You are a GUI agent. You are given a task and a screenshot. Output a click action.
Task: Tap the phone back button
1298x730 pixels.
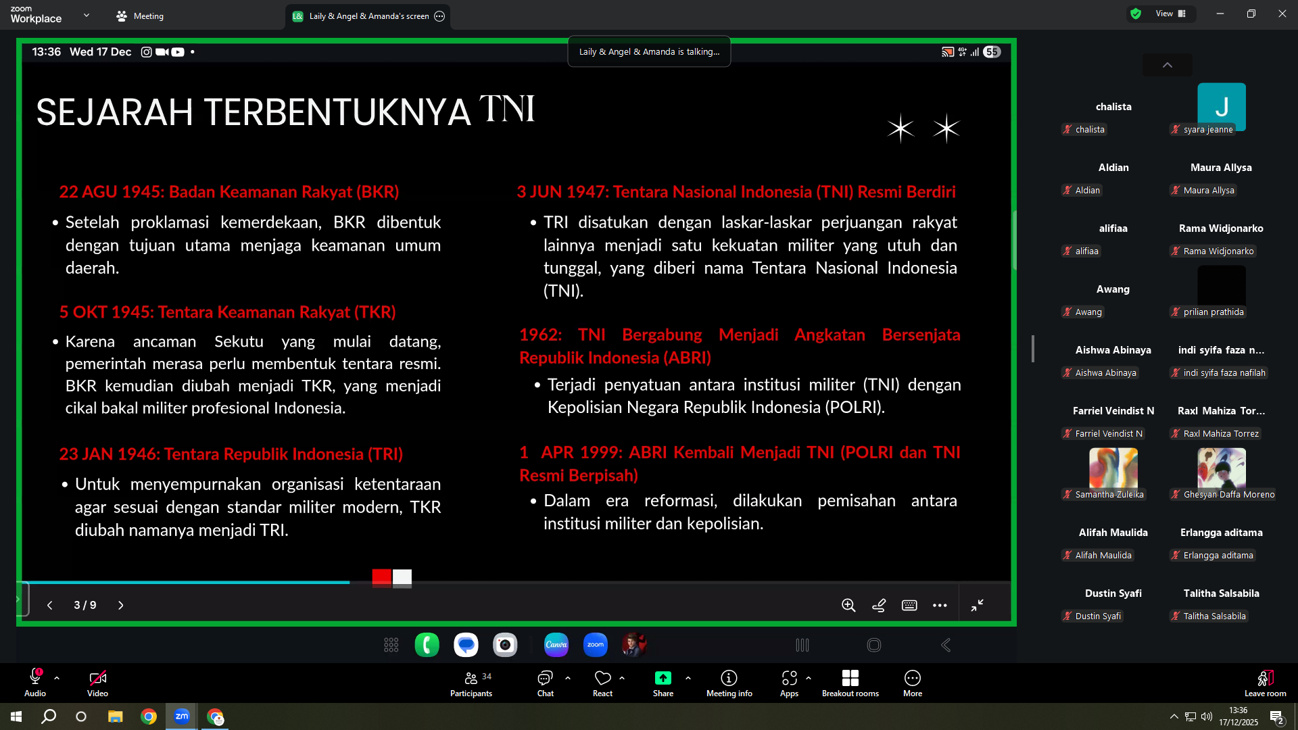click(946, 646)
